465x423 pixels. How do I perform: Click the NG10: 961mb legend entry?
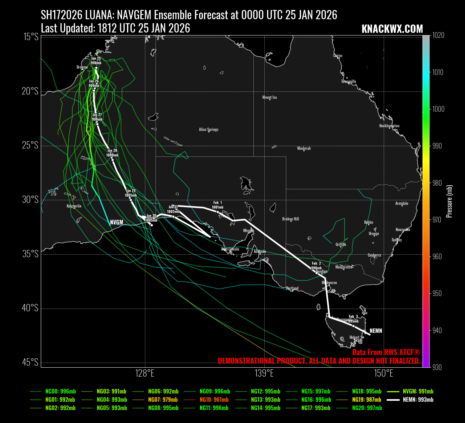(214, 400)
